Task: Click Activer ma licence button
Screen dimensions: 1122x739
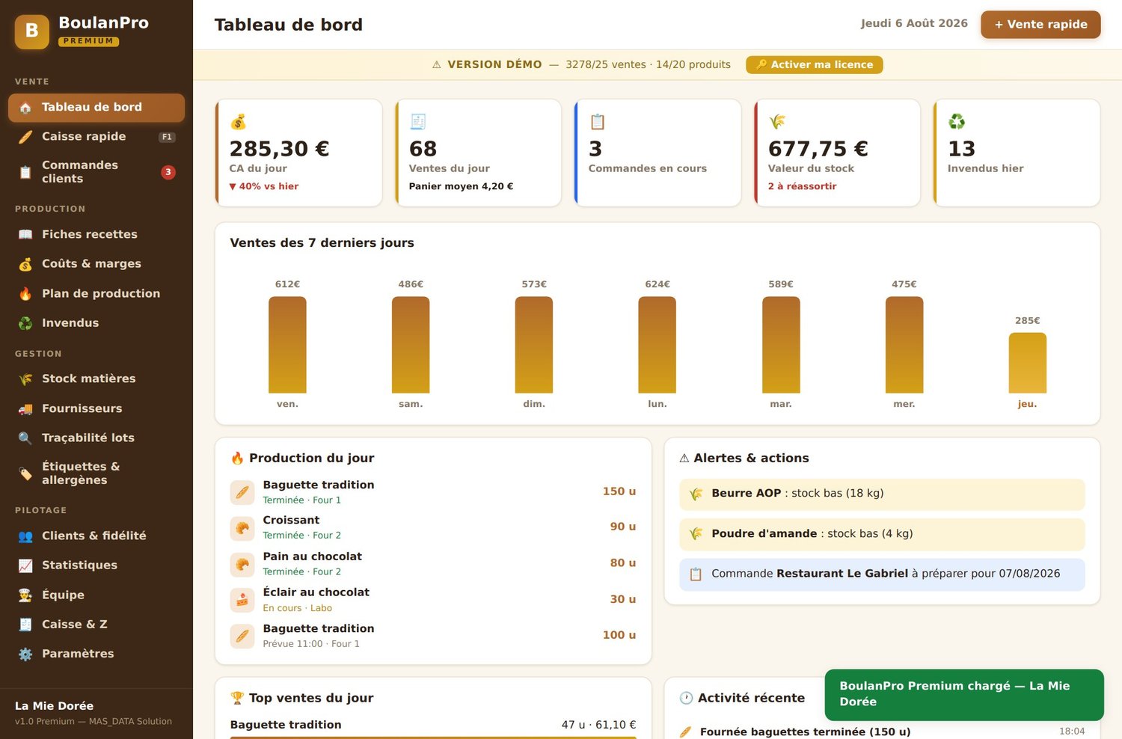Action: (x=814, y=64)
